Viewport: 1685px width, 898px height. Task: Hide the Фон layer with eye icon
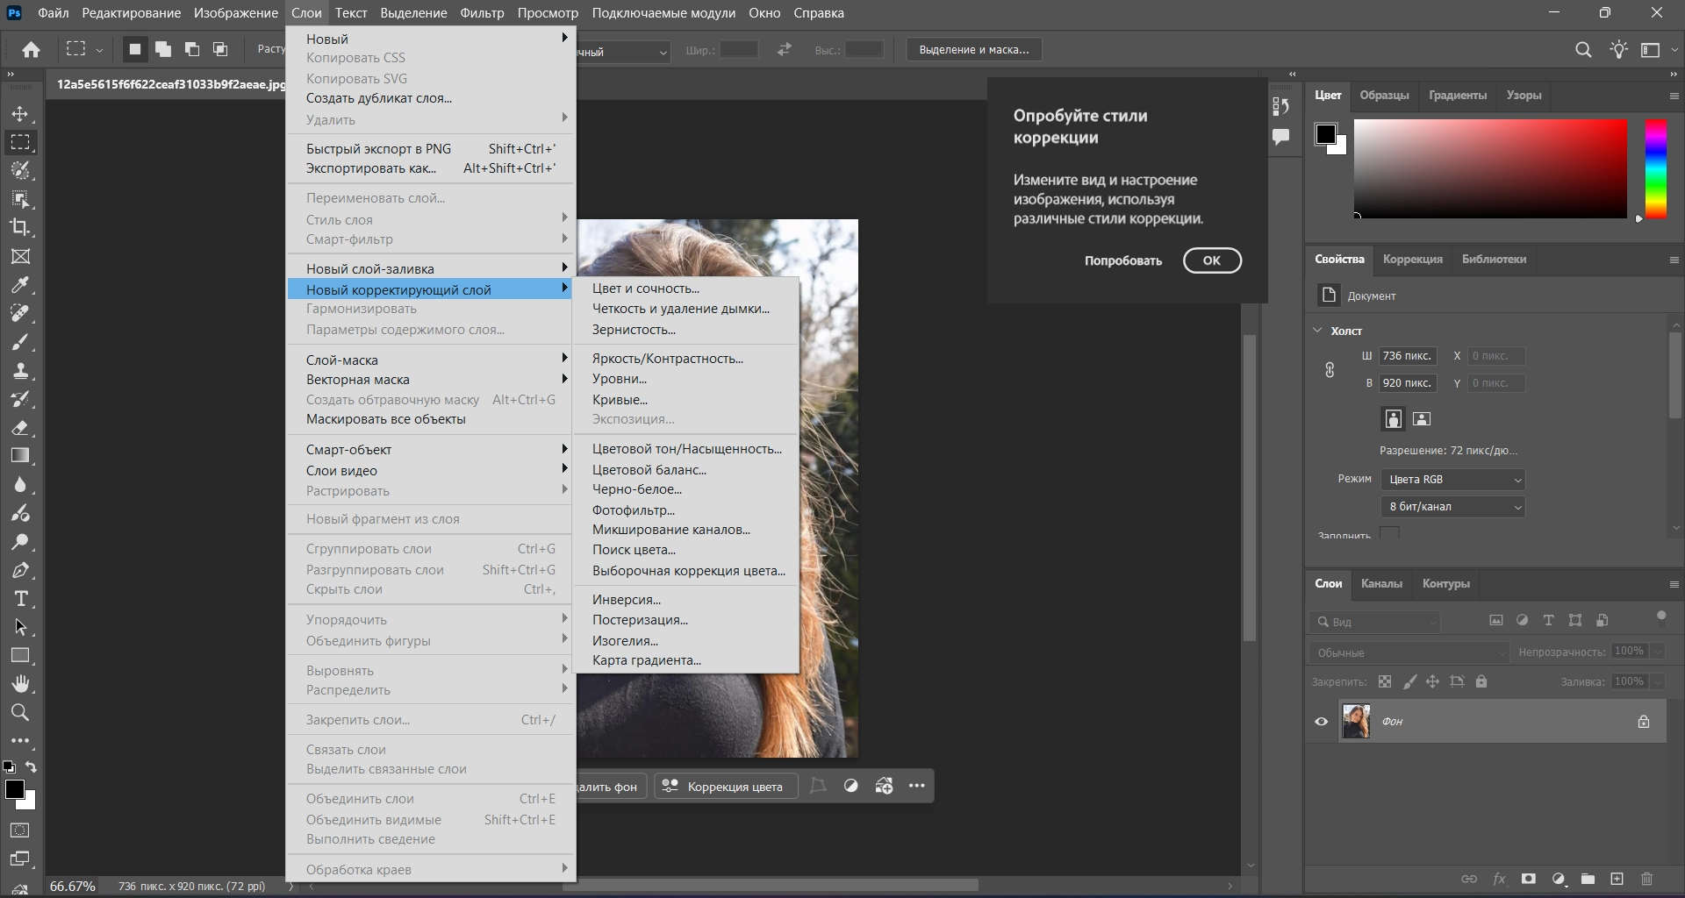tap(1321, 722)
